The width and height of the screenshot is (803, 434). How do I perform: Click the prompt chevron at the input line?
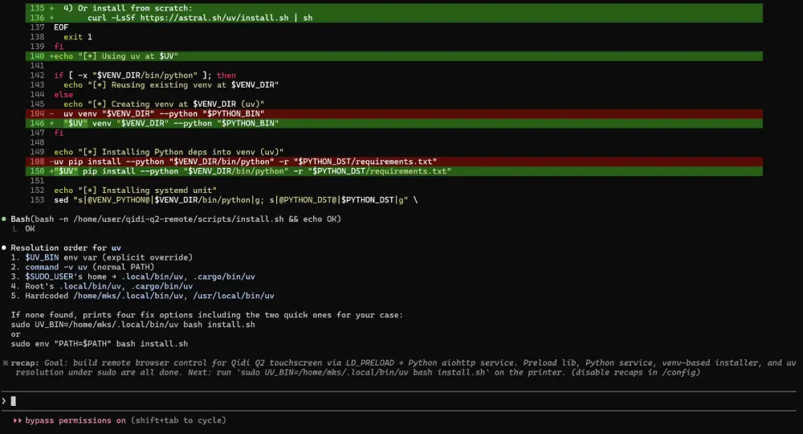(4, 400)
